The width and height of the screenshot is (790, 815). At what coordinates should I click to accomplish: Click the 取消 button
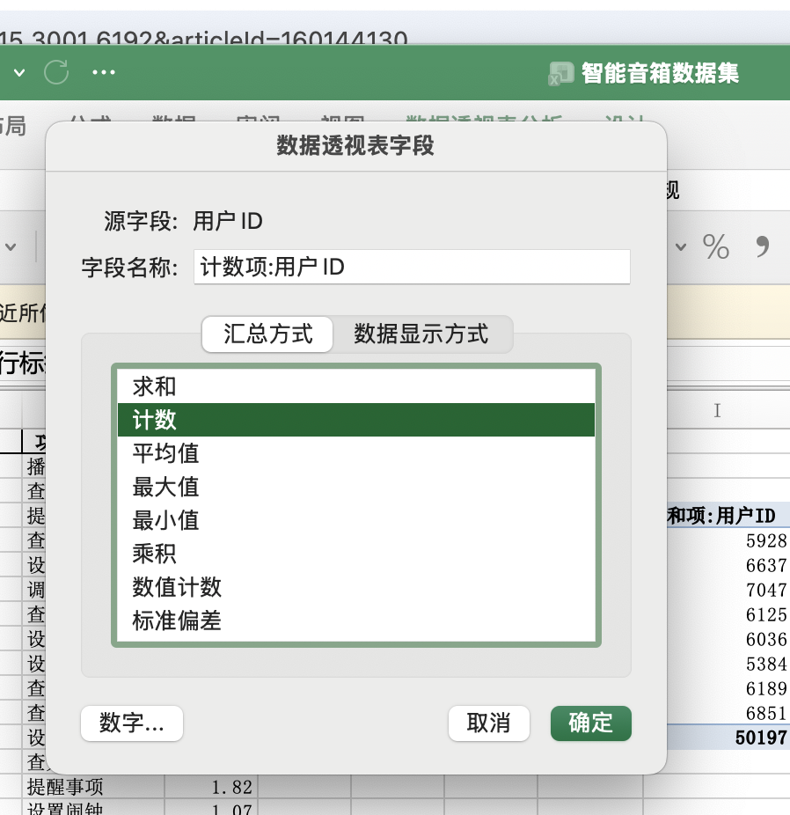click(489, 723)
